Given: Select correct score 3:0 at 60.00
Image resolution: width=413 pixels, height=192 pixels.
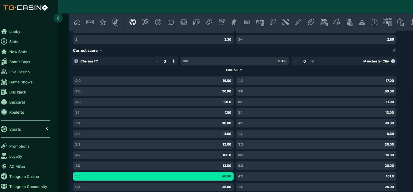Looking at the screenshot, I should click(316, 91).
